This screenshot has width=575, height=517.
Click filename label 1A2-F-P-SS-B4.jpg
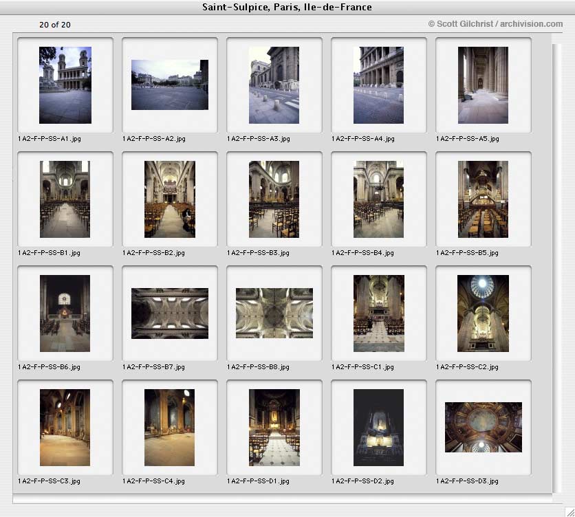362,252
